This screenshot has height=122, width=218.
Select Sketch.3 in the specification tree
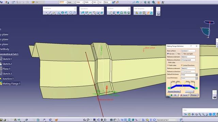(x=7, y=74)
